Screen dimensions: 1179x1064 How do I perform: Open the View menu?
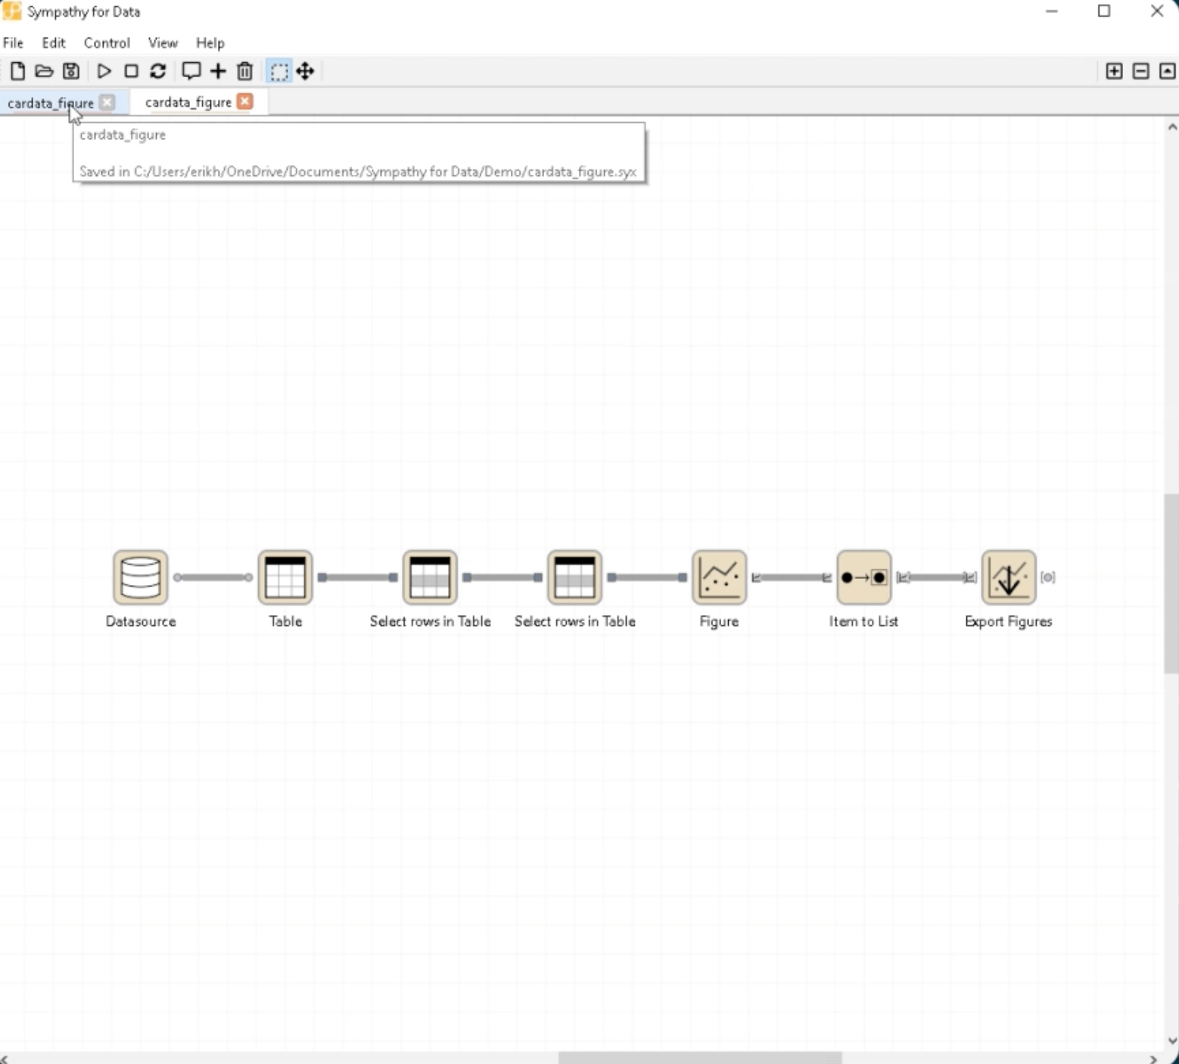(x=163, y=43)
